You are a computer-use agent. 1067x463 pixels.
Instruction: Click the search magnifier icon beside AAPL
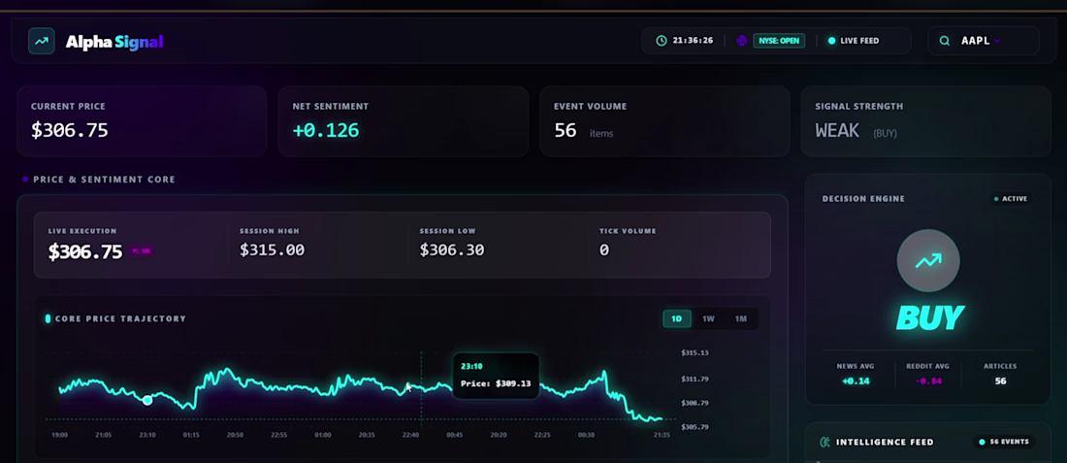(945, 41)
